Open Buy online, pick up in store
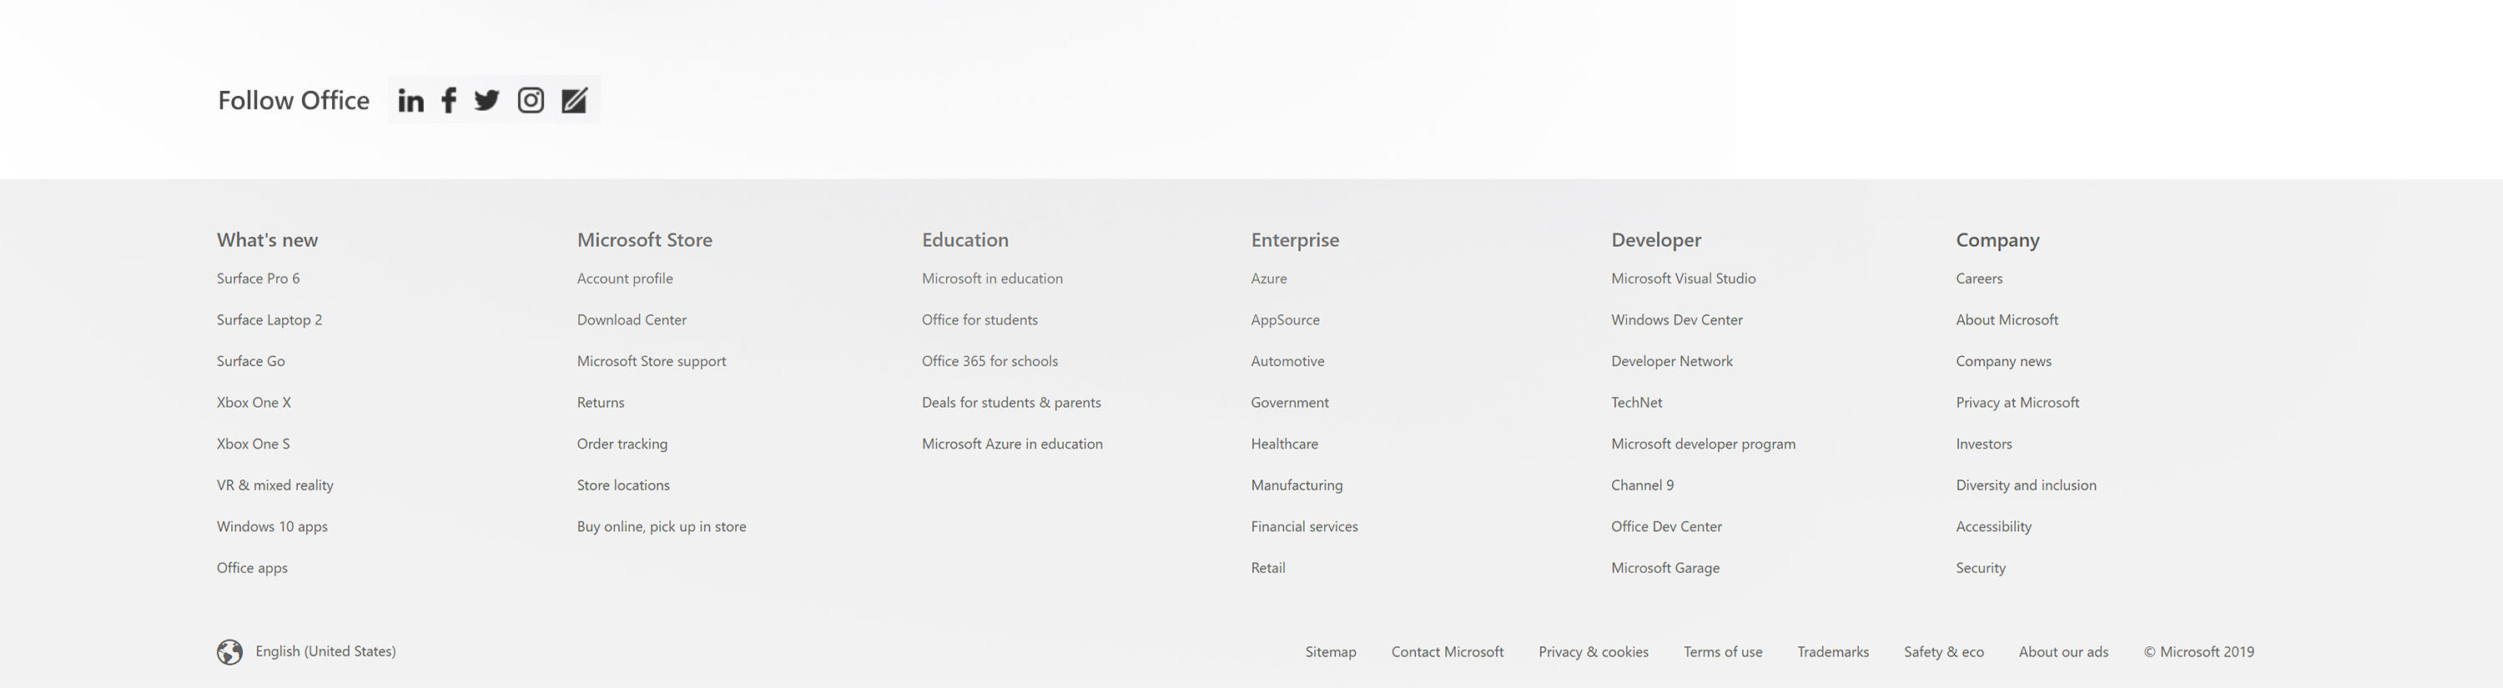The height and width of the screenshot is (688, 2503). (x=662, y=527)
